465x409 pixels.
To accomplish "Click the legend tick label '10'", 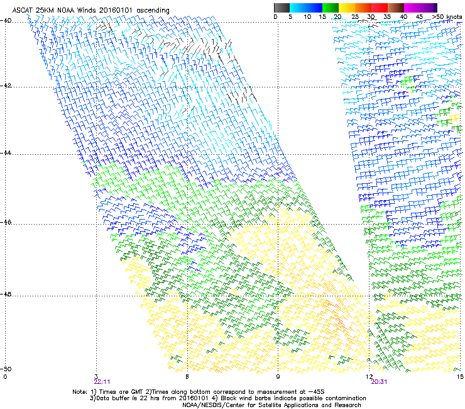I will [x=307, y=16].
